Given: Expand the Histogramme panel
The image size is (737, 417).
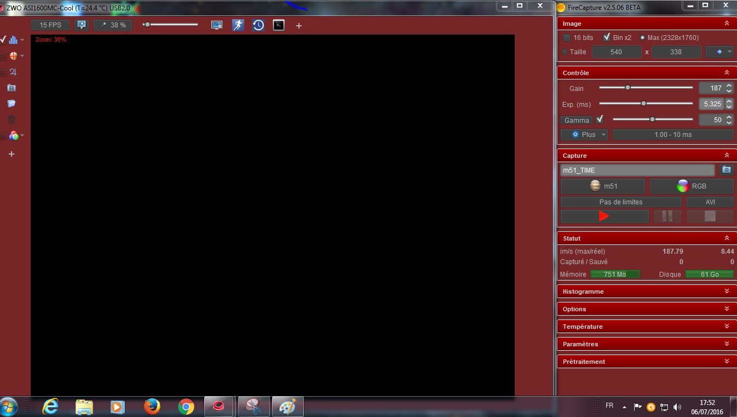Looking at the screenshot, I should [727, 291].
